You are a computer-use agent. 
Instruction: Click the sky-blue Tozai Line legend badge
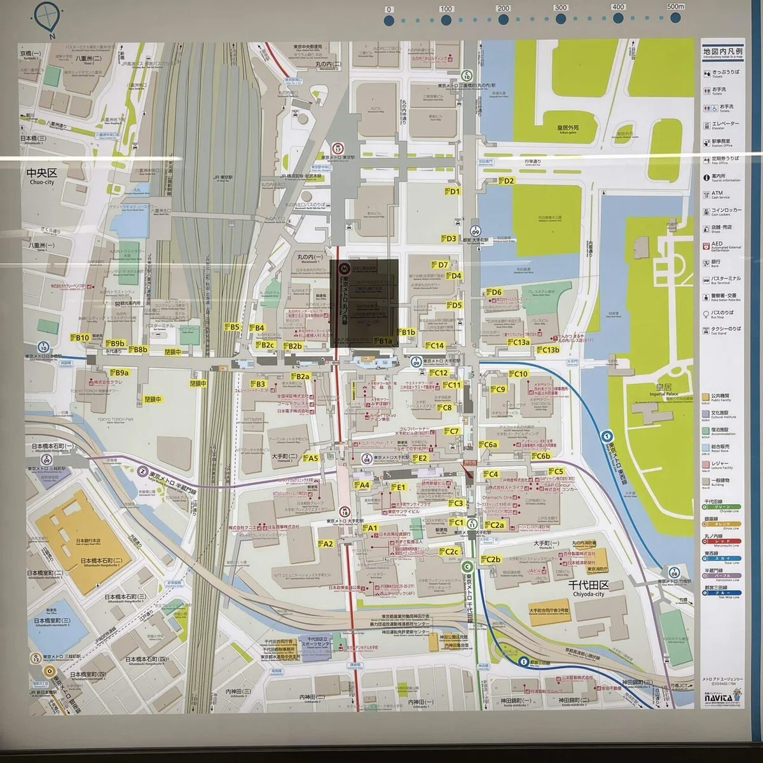[721, 559]
